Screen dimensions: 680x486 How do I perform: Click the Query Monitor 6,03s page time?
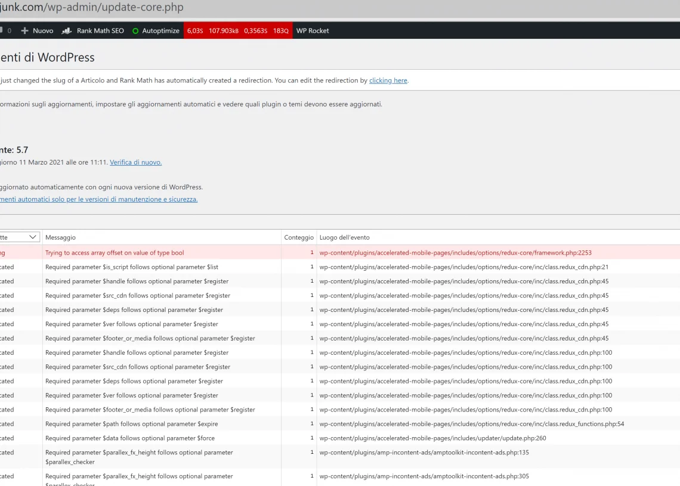coord(194,30)
